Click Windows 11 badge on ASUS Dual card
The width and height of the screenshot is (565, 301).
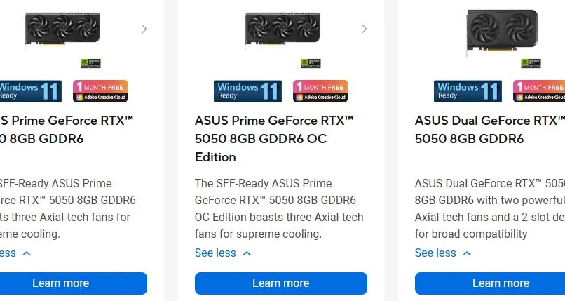pyautogui.click(x=468, y=91)
